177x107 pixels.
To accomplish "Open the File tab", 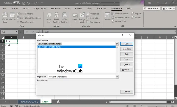I will (x=5, y=9).
